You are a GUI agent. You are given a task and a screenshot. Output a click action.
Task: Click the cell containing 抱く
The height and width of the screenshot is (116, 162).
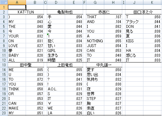point(56,41)
